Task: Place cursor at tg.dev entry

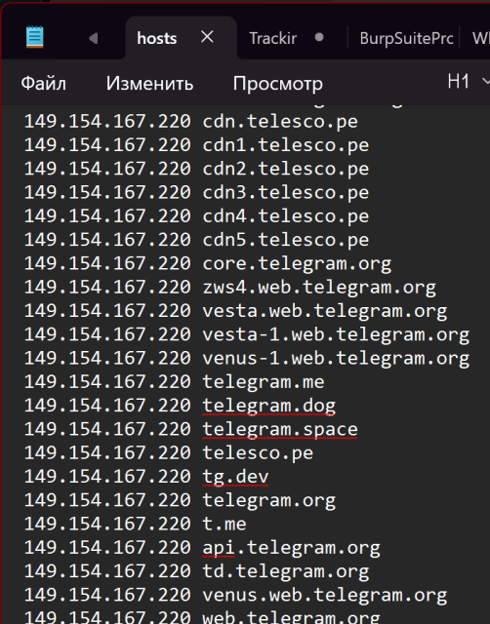Action: 235,477
